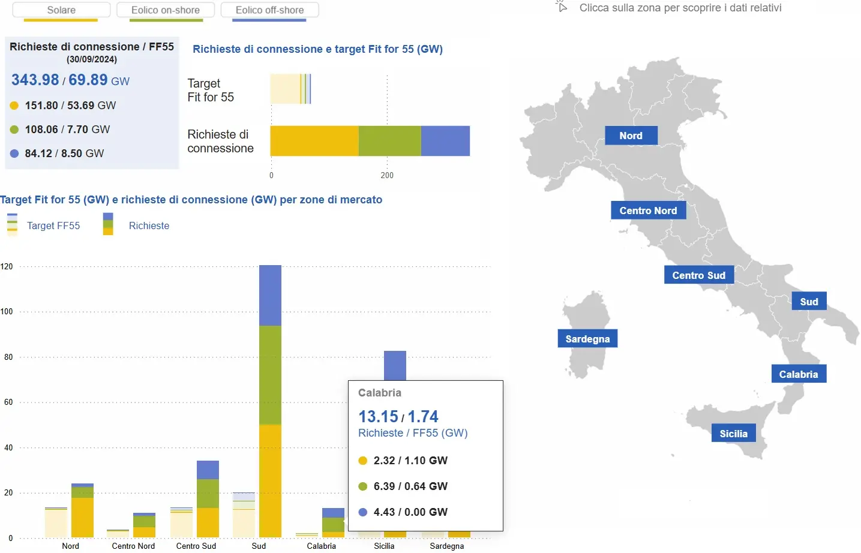Click the market zones chart title

(x=191, y=200)
